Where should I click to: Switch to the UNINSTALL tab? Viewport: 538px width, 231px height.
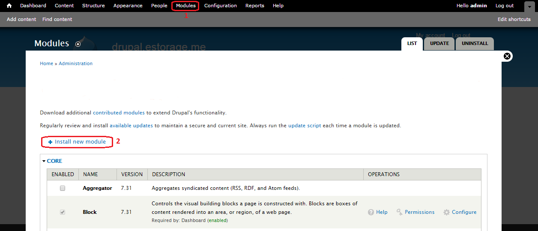pos(475,44)
